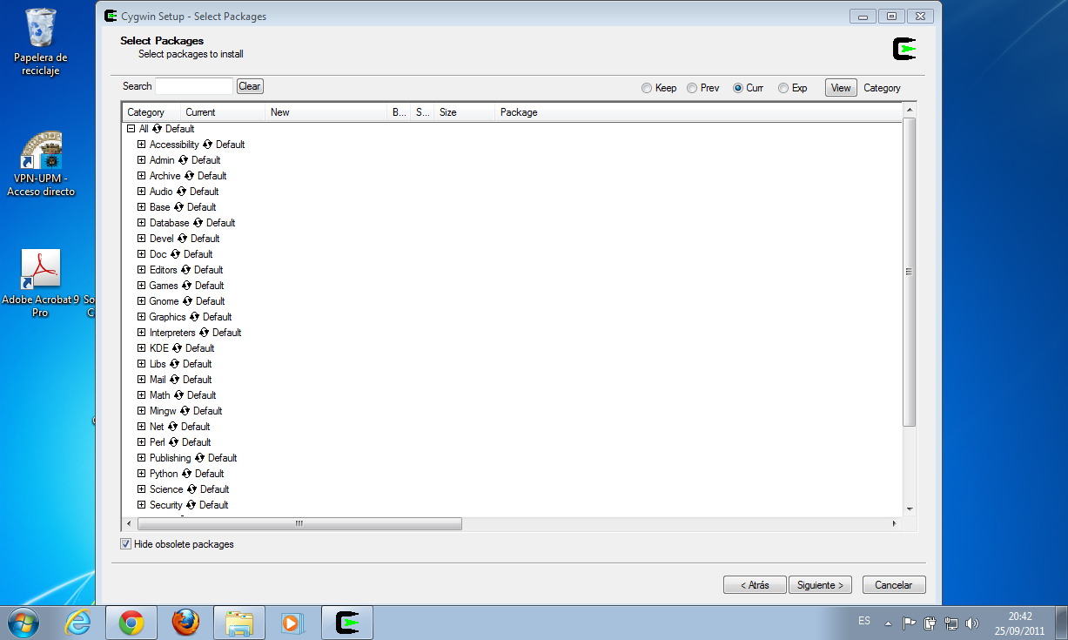Click the Current column header
The height and width of the screenshot is (640, 1068).
[222, 112]
